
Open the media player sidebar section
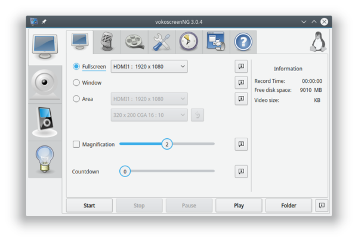point(45,122)
